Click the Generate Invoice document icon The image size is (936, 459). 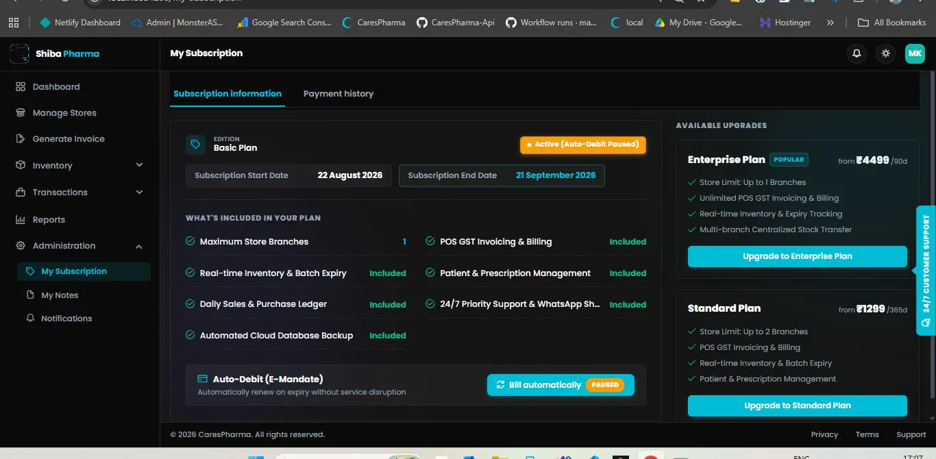tap(20, 139)
